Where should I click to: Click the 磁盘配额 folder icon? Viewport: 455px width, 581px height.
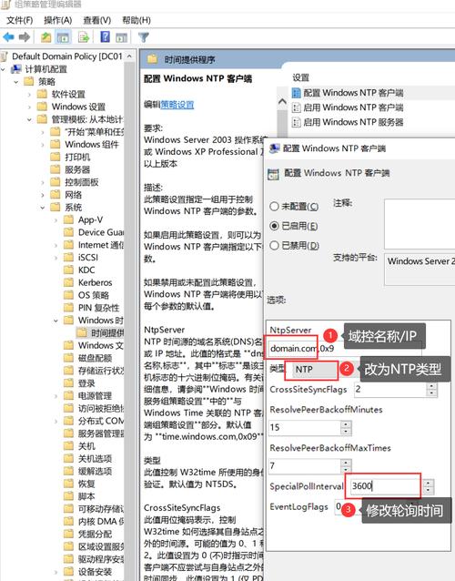click(68, 358)
